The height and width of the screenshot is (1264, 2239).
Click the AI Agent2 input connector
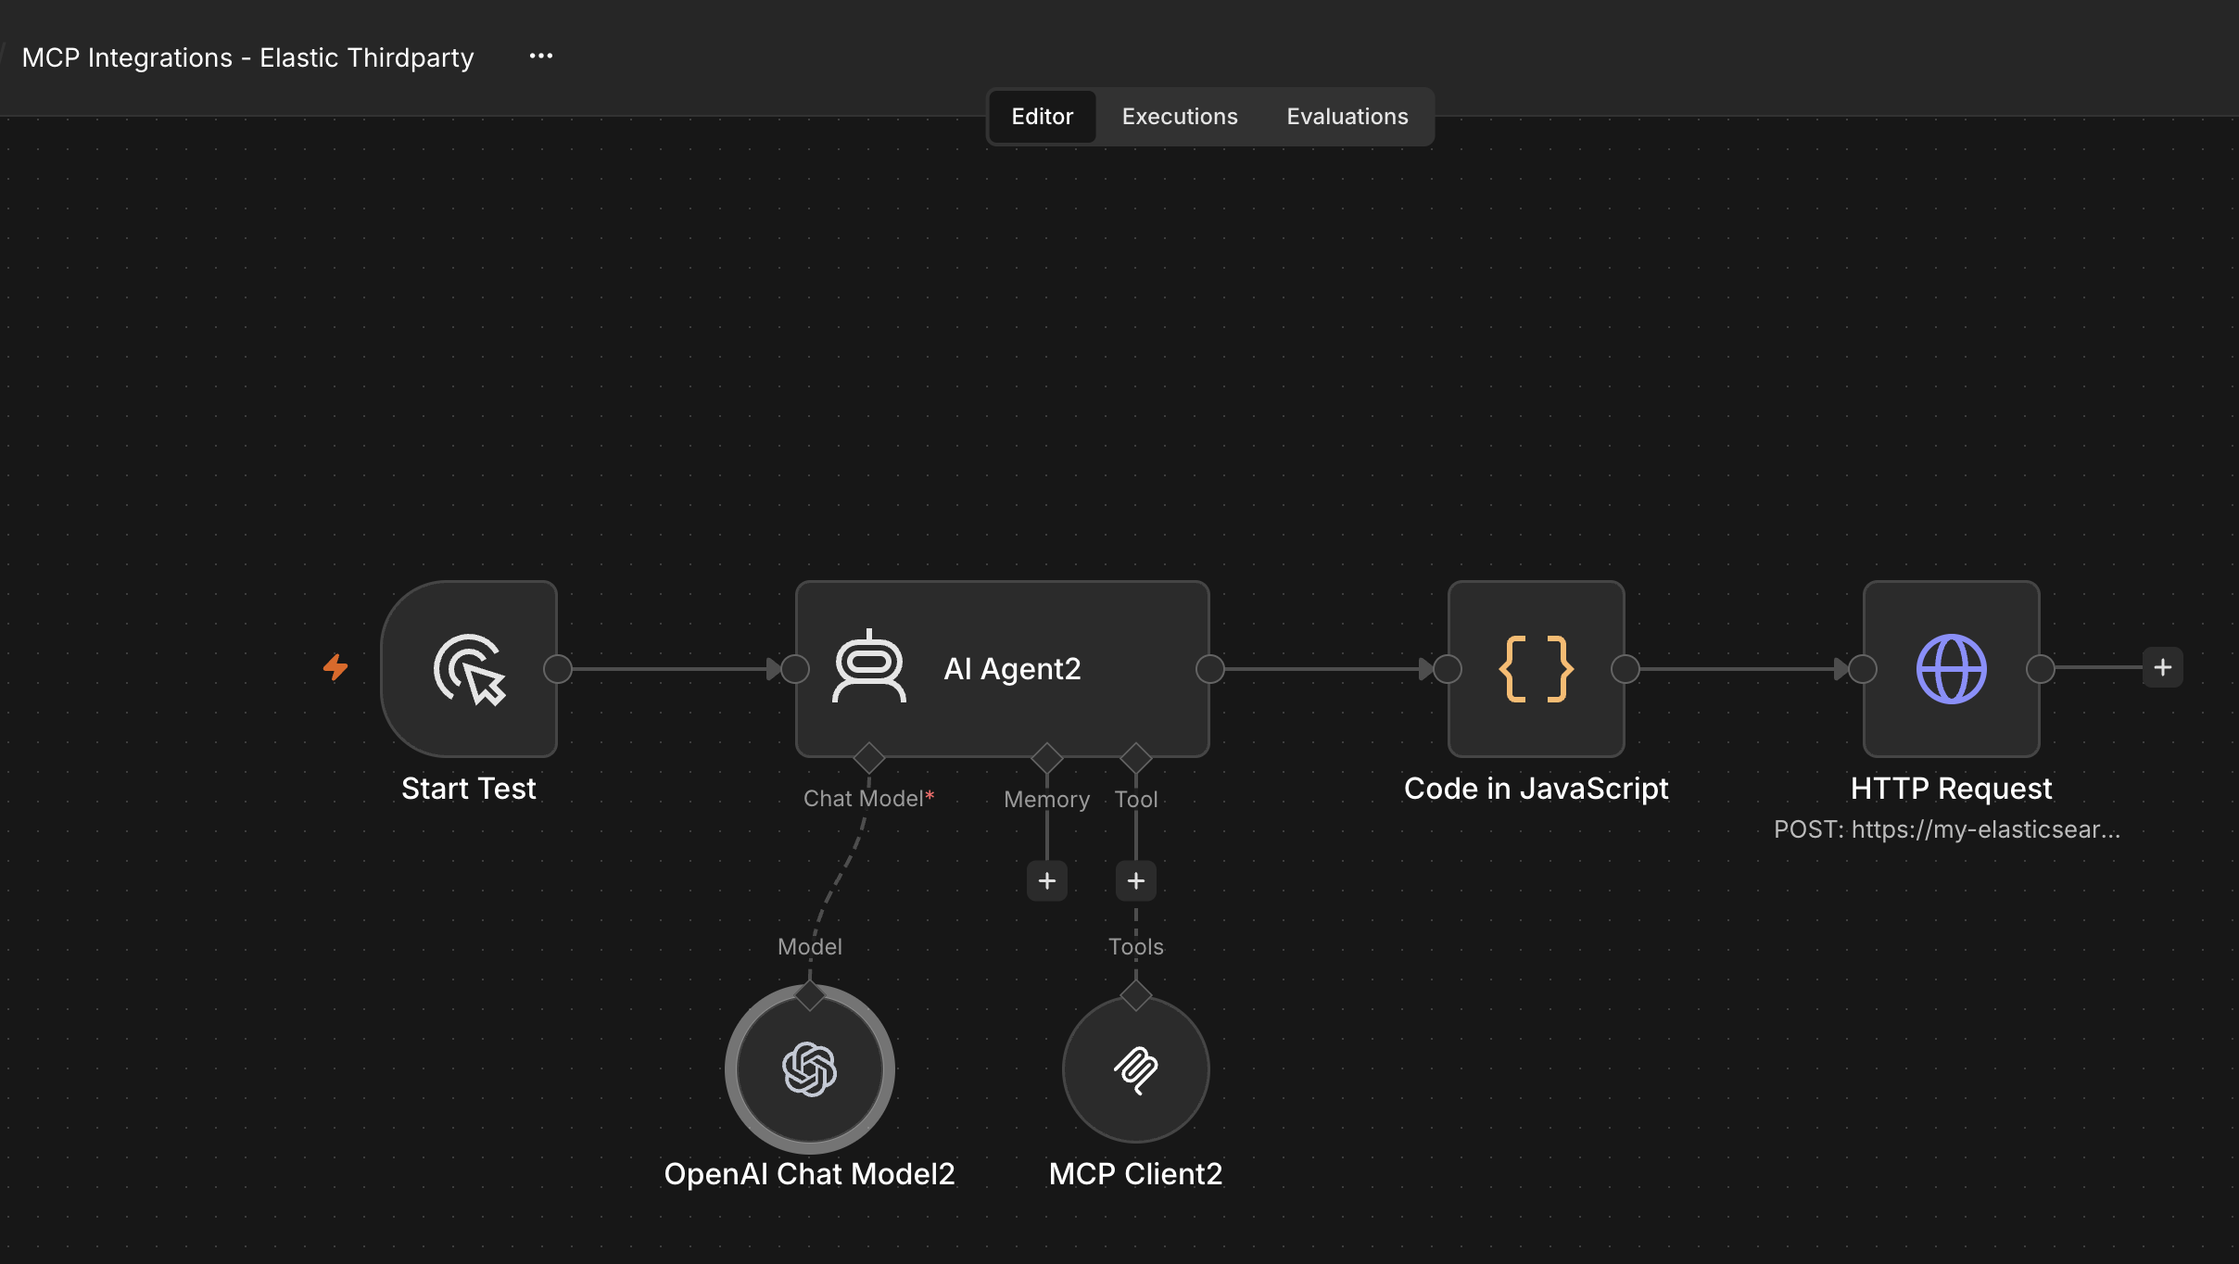pyautogui.click(x=795, y=668)
